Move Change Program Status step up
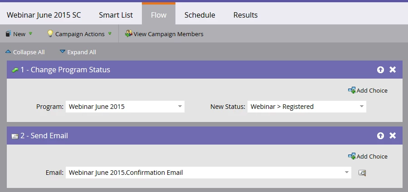The height and width of the screenshot is (192, 408). point(380,70)
